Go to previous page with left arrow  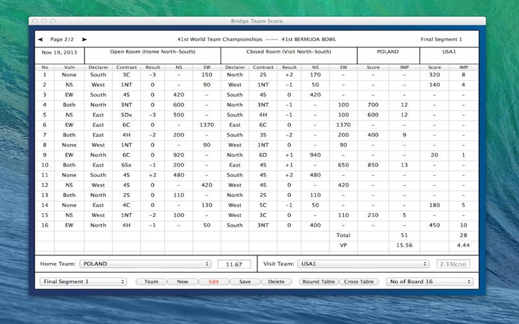(40, 40)
